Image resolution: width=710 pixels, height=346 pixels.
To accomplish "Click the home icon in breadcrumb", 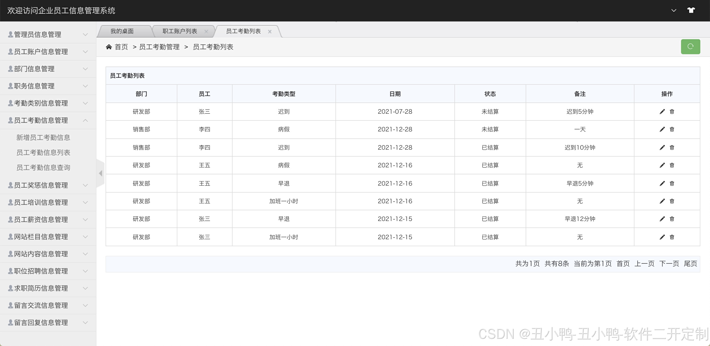I will click(109, 47).
